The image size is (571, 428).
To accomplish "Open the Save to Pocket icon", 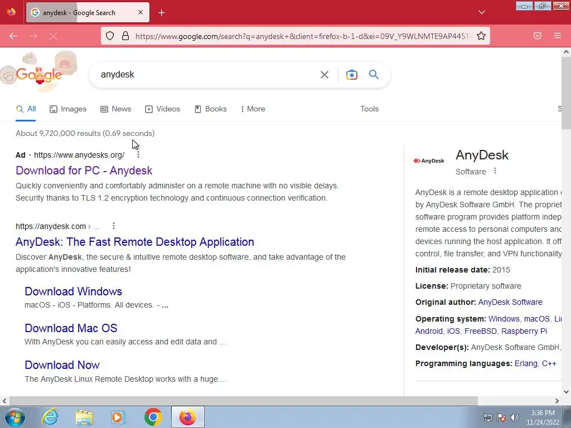I will (x=538, y=36).
